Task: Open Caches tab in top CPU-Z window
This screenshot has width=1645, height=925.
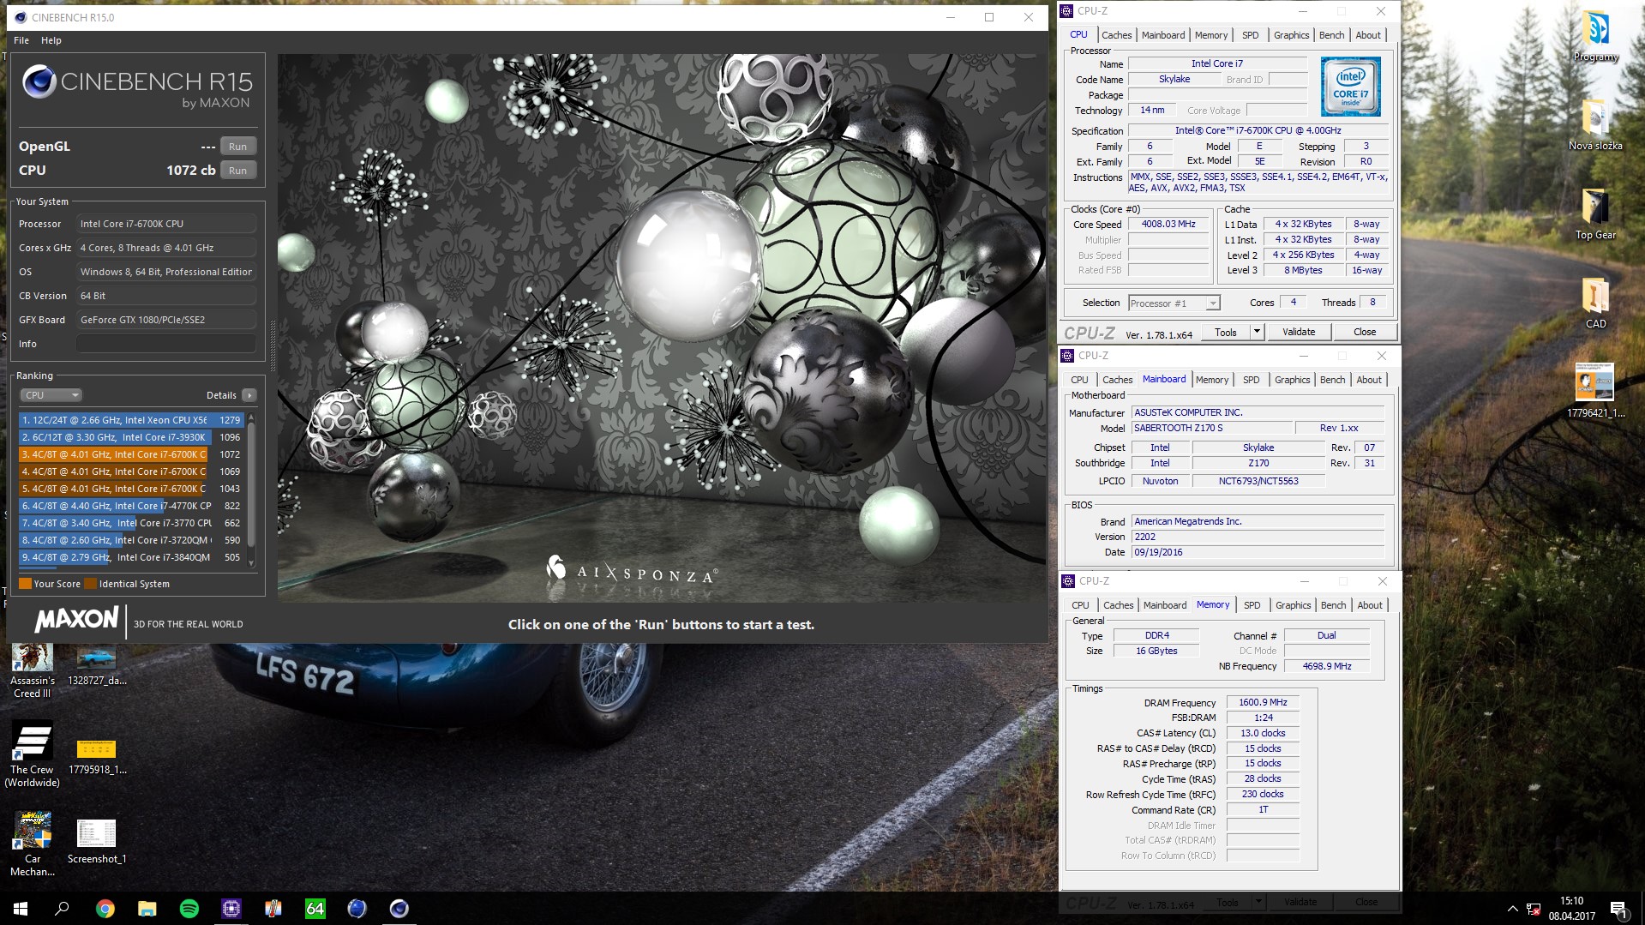Action: (x=1116, y=35)
